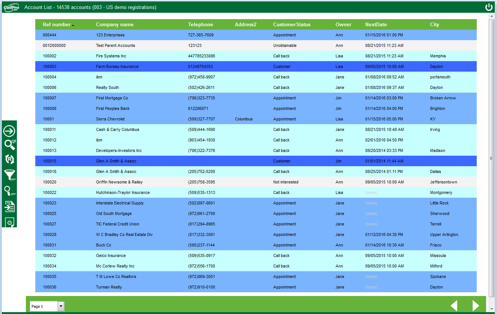Click the circled right-arrow sidebar icon
This screenshot has width=497, height=314.
pyautogui.click(x=9, y=131)
